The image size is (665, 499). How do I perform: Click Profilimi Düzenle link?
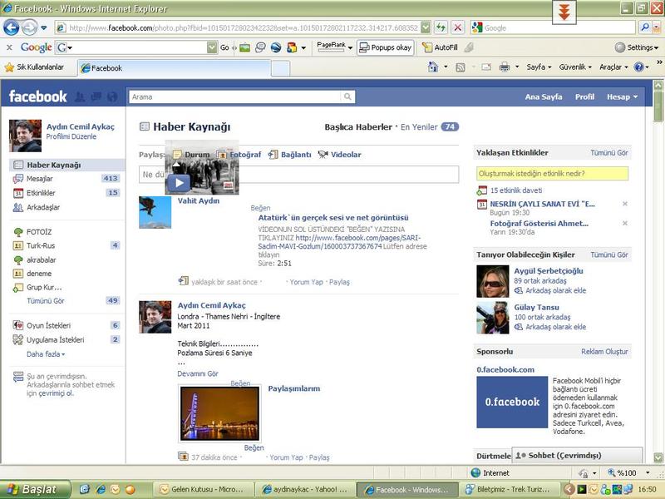point(71,136)
